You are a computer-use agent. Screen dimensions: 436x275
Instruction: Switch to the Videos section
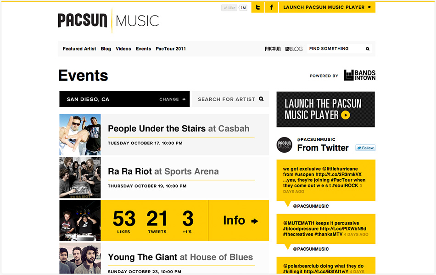click(123, 48)
